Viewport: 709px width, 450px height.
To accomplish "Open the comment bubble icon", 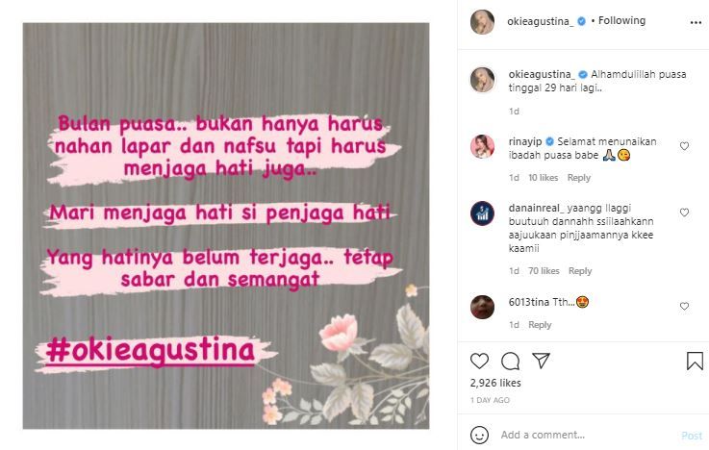I will click(510, 361).
